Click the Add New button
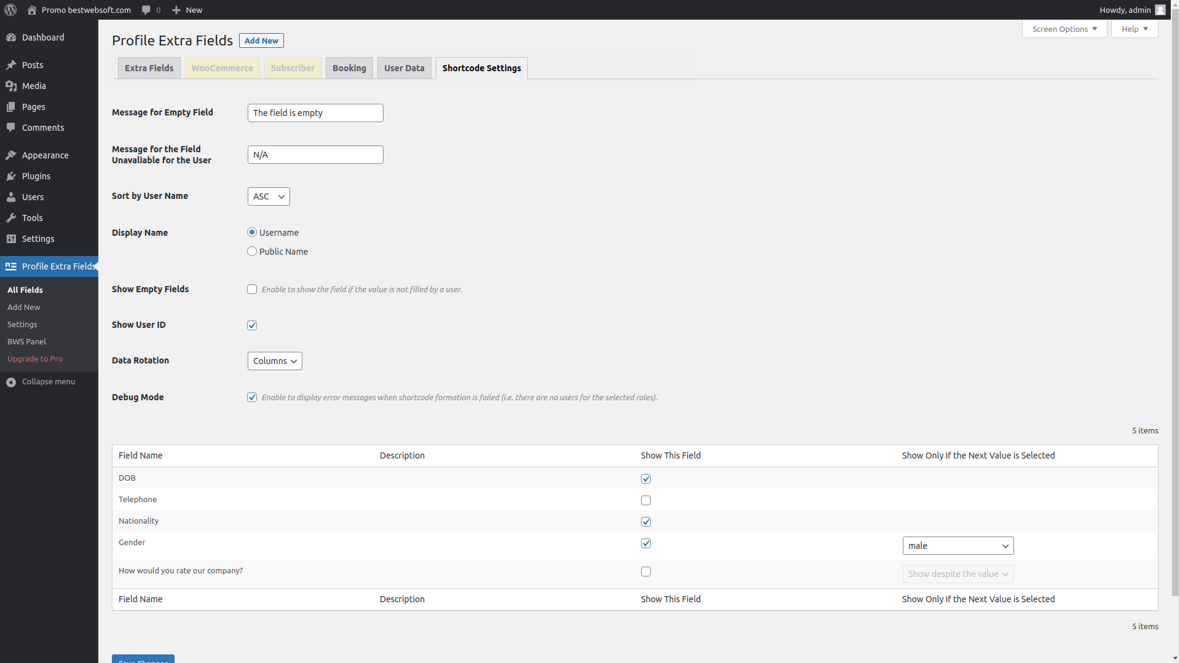Image resolution: width=1180 pixels, height=663 pixels. coord(261,41)
